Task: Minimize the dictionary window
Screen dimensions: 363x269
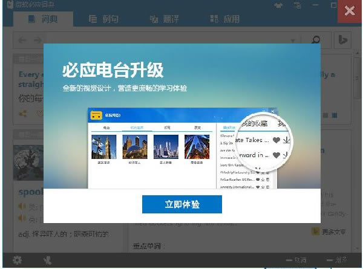Action: [x=315, y=5]
